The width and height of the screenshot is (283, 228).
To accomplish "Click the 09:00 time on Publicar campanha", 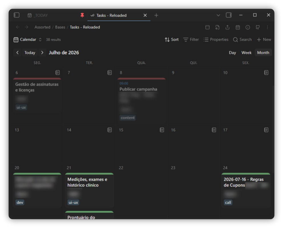I will coord(124,83).
